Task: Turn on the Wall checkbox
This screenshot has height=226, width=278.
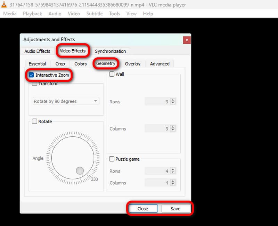Action: [112, 74]
